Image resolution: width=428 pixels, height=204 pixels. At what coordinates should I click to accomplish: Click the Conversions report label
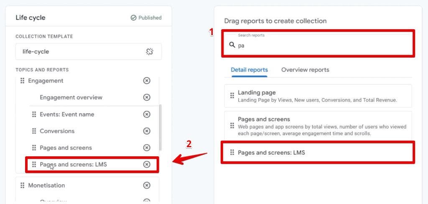57,131
